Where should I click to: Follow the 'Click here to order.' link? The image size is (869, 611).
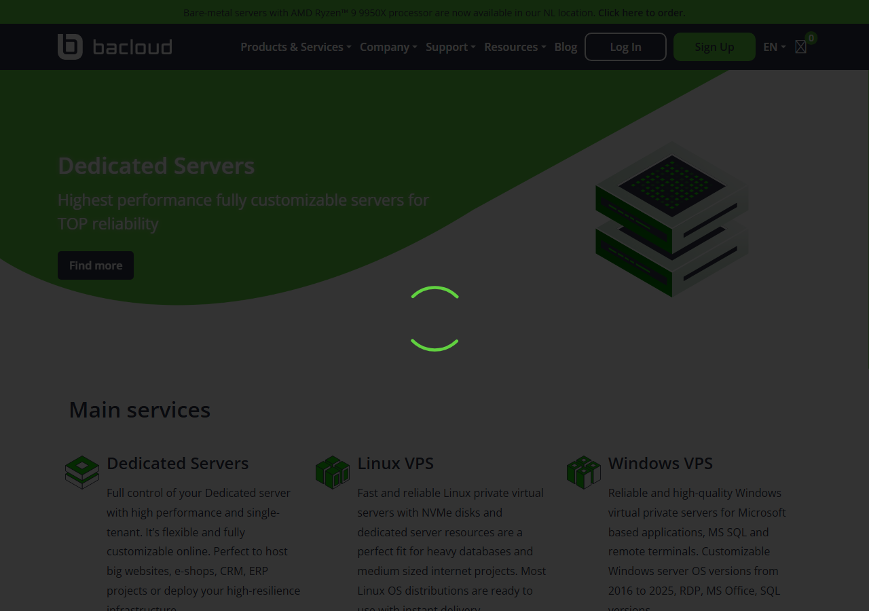click(x=642, y=12)
